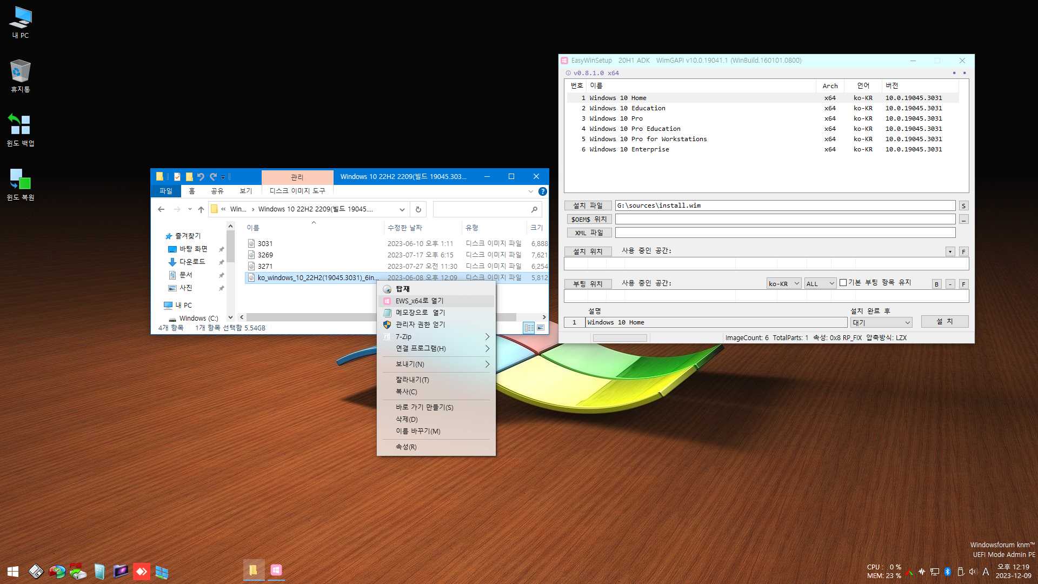Click the XML 파일 button
The height and width of the screenshot is (584, 1038).
click(x=589, y=233)
